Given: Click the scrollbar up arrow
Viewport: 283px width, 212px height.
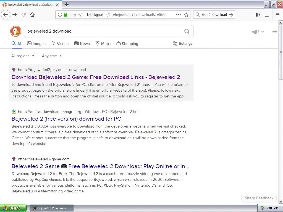Looking at the screenshot, I should point(281,23).
